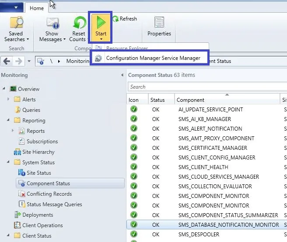Collapse the Reporting tree node
The width and height of the screenshot is (287, 242).
tap(8, 120)
